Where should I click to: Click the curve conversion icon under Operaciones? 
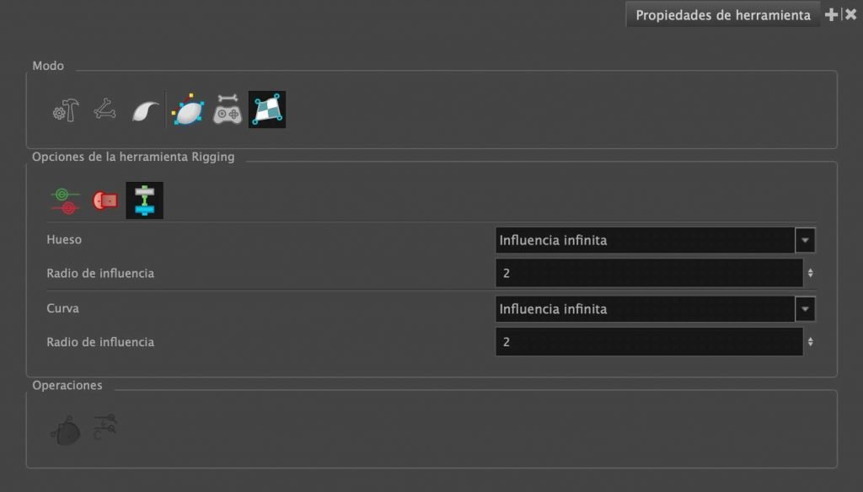pos(105,427)
